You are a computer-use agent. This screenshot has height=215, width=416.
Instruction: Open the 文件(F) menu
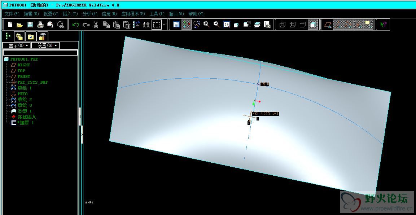(12, 14)
